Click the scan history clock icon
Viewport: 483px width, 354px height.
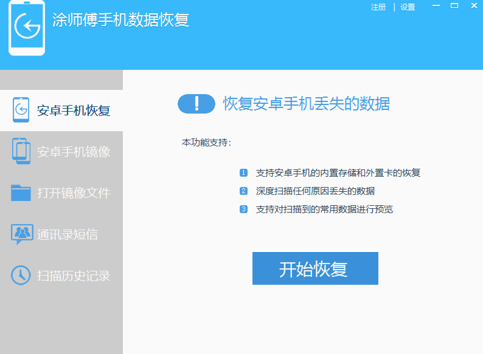(x=21, y=275)
